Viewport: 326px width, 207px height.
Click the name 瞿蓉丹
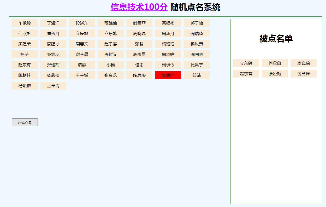pos(53,33)
